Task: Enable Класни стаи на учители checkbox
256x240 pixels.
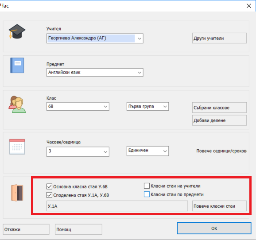Action: [x=147, y=186]
